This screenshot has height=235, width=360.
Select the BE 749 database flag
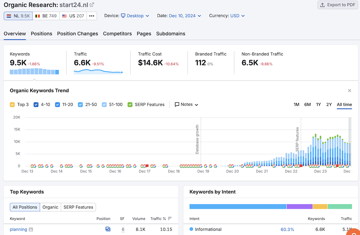tap(46, 16)
